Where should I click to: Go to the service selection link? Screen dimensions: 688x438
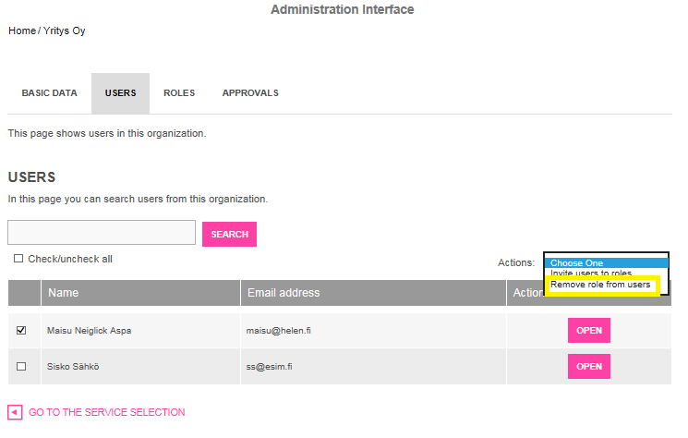click(x=106, y=412)
